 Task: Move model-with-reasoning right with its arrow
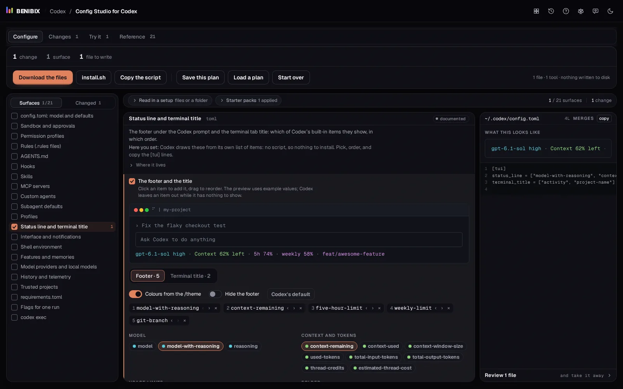tap(209, 308)
